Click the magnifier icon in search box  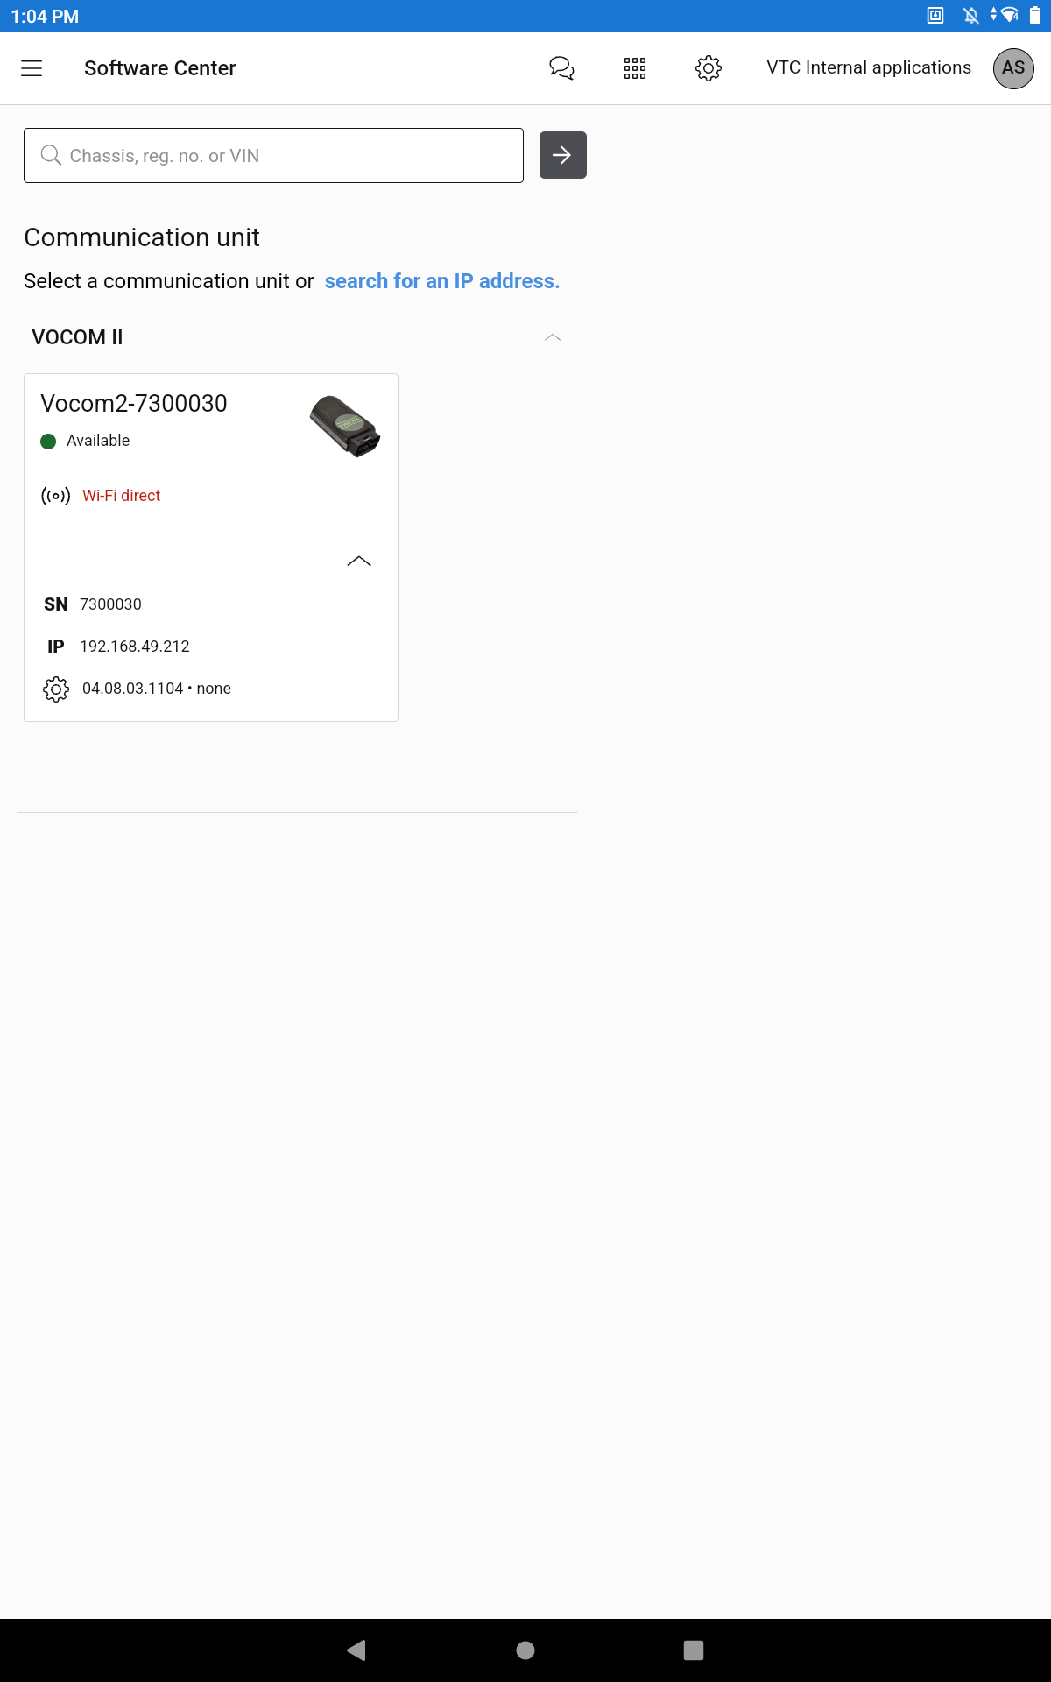coord(51,155)
